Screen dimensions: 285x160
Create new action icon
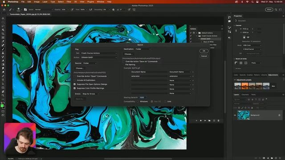coord(214,120)
